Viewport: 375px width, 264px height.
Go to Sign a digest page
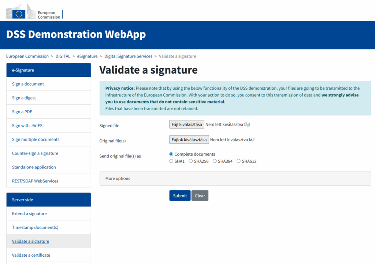click(24, 98)
